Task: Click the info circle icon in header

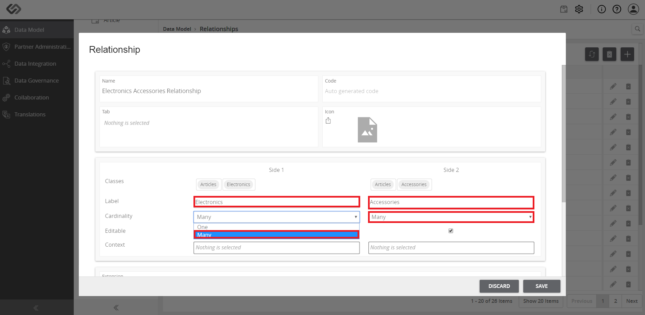Action: click(x=602, y=9)
